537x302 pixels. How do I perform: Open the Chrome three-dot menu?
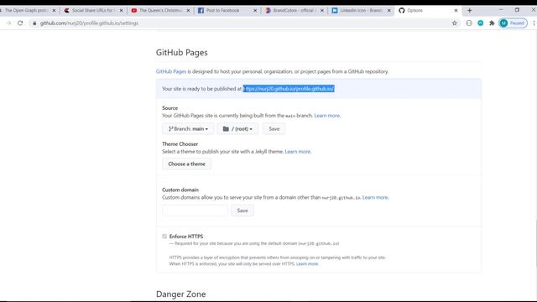[534, 23]
